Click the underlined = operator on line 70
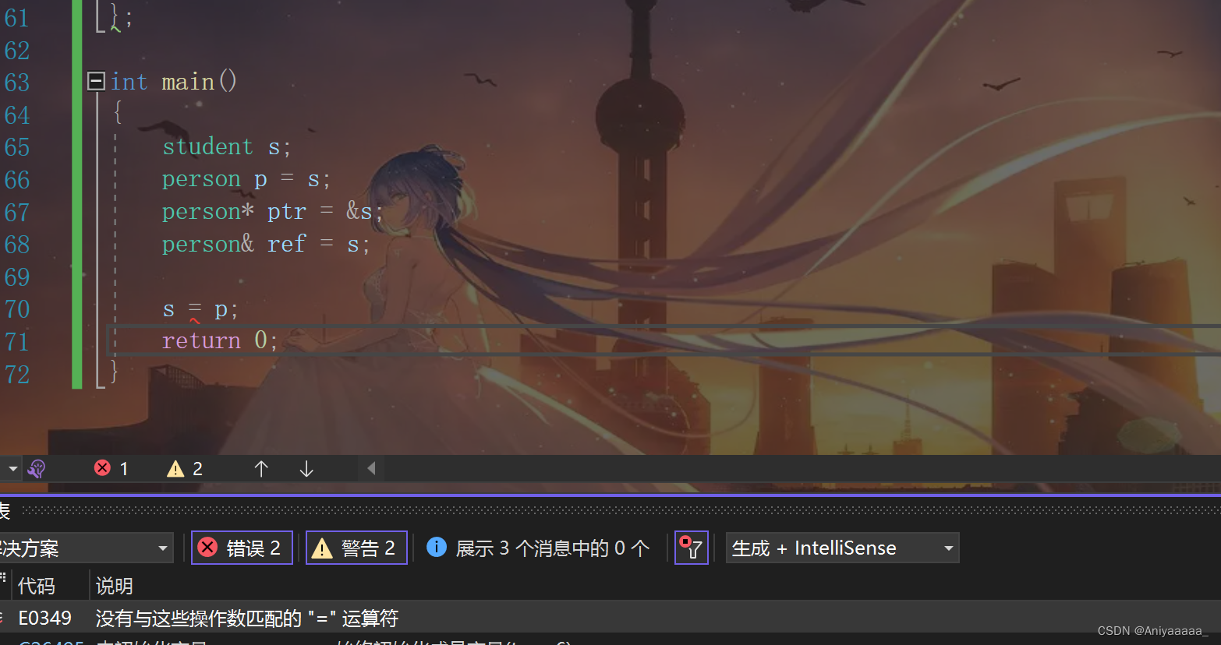Image resolution: width=1221 pixels, height=645 pixels. tap(195, 310)
